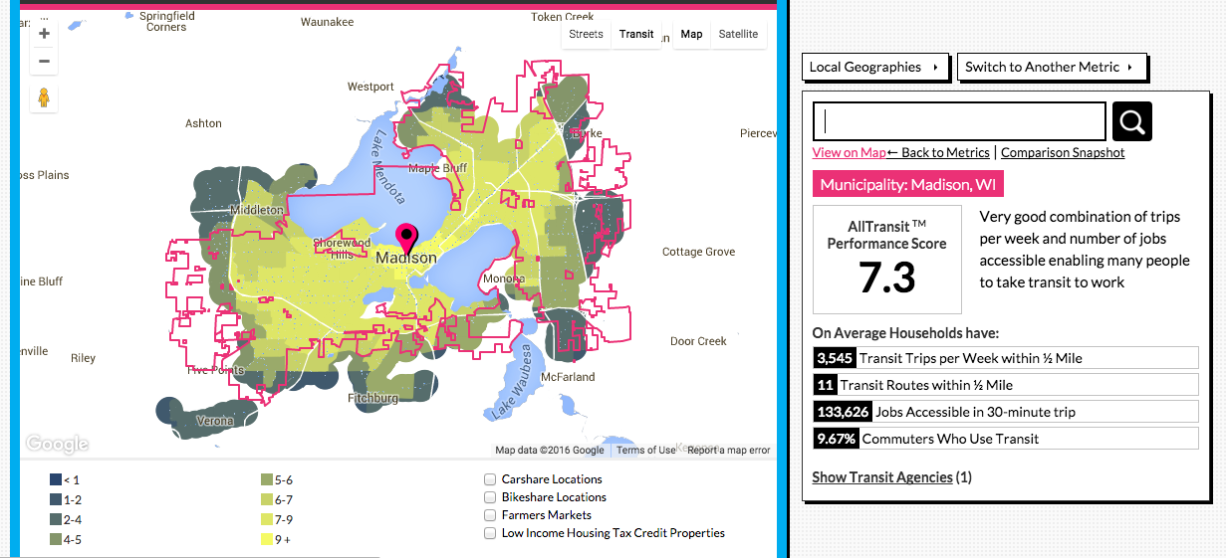Viewport: 1226px width, 558px height.
Task: Expand Switch to Another Metric menu
Action: pos(1051,67)
